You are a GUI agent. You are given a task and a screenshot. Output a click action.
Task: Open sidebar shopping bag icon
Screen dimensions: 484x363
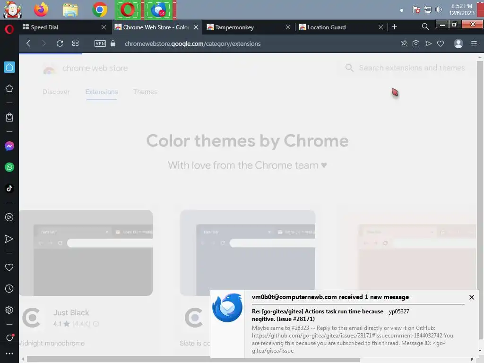[x=9, y=117]
